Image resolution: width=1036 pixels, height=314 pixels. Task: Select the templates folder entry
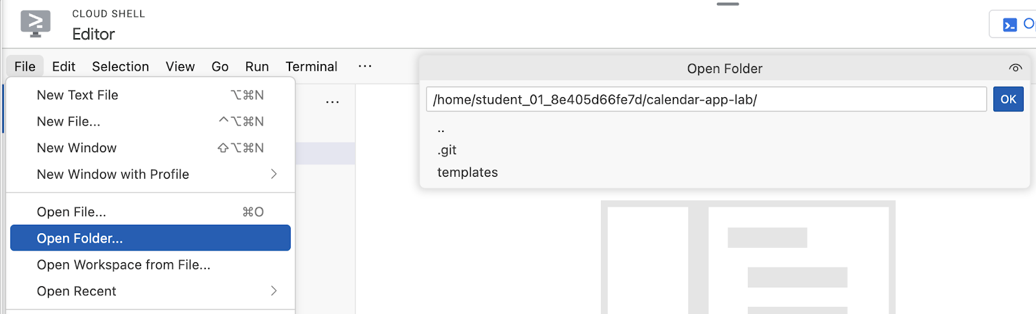click(x=467, y=172)
